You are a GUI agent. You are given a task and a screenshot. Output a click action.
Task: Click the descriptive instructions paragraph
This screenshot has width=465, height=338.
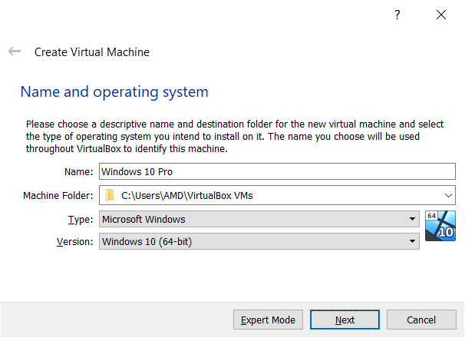235,136
